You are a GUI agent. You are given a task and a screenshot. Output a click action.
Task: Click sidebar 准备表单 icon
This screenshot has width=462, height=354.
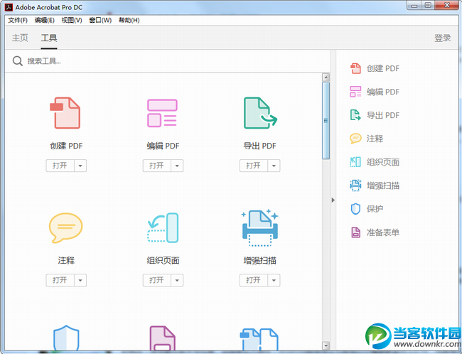tap(355, 232)
